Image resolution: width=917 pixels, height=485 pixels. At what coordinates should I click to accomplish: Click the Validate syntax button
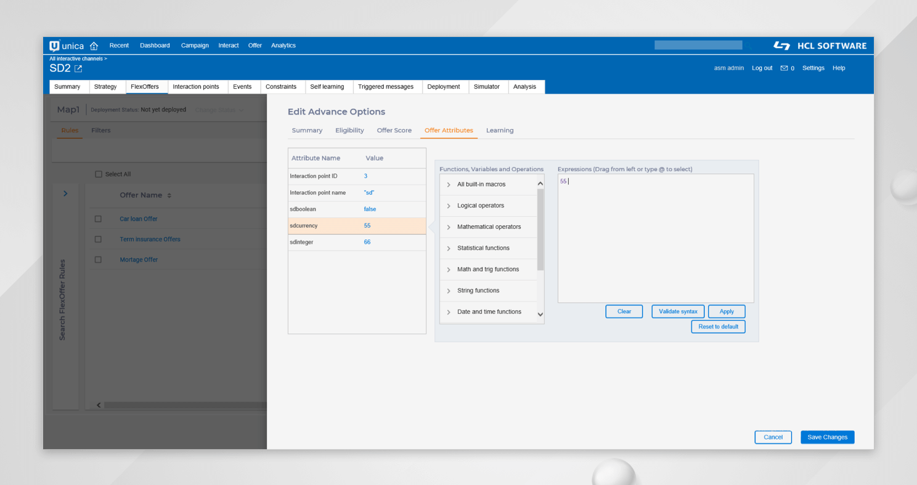pyautogui.click(x=677, y=311)
